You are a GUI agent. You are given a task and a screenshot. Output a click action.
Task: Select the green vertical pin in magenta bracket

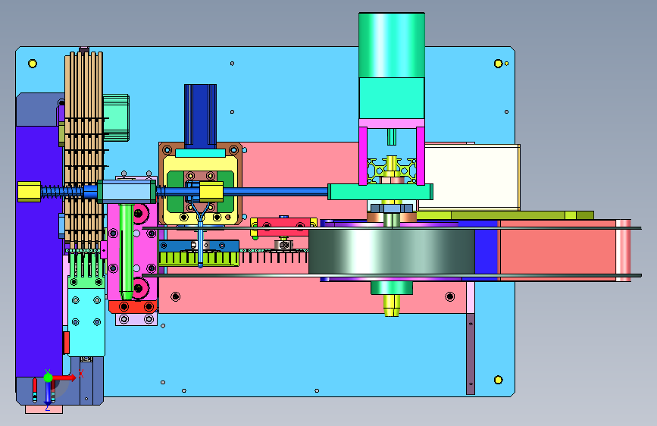point(126,251)
